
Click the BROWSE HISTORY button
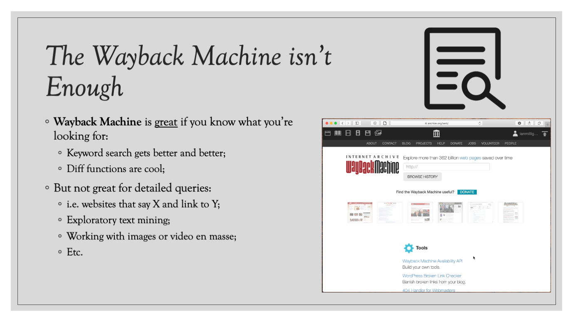pos(422,177)
